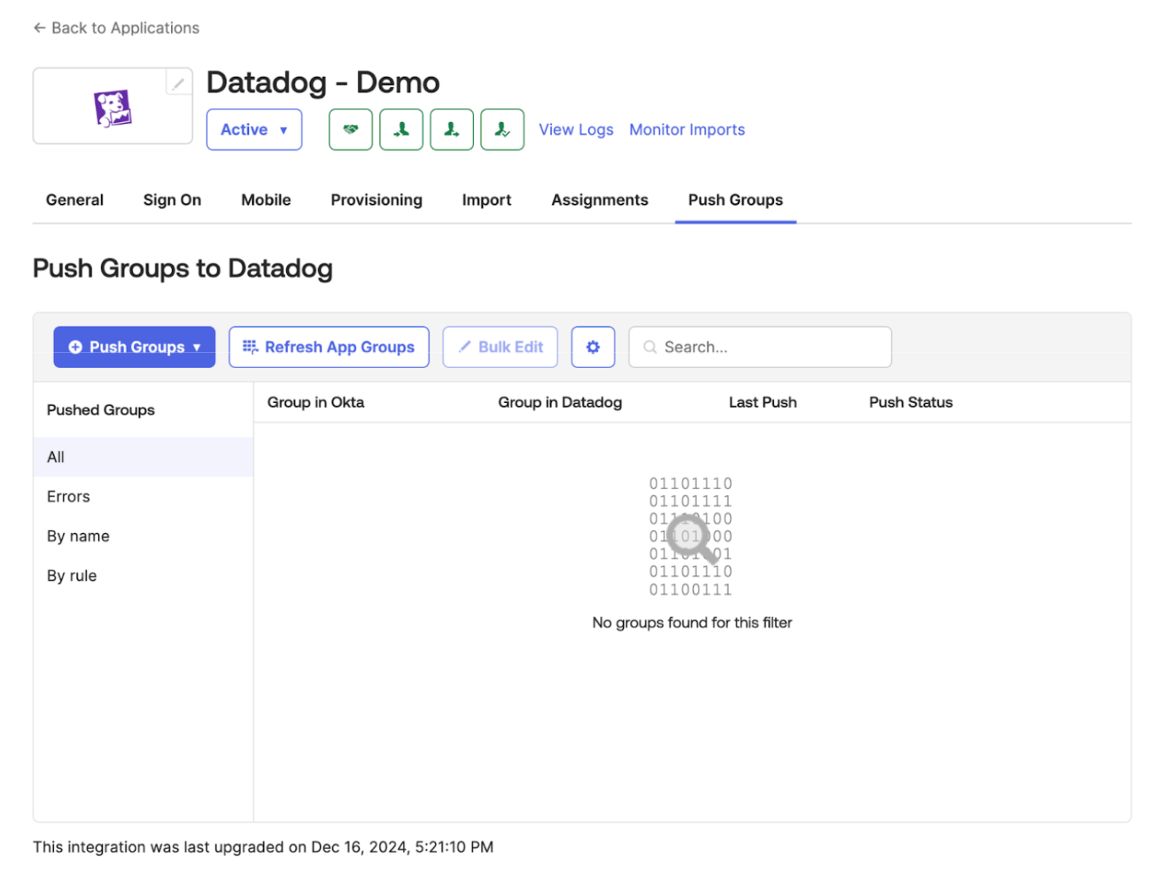Click the back arrow beside Back to Applications

coord(39,28)
